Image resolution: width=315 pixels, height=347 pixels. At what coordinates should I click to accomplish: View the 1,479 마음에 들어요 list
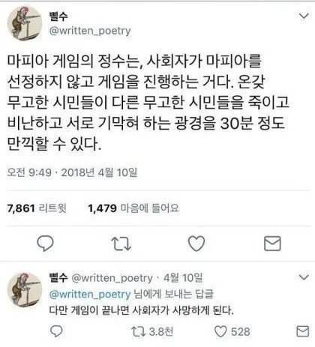tap(133, 208)
